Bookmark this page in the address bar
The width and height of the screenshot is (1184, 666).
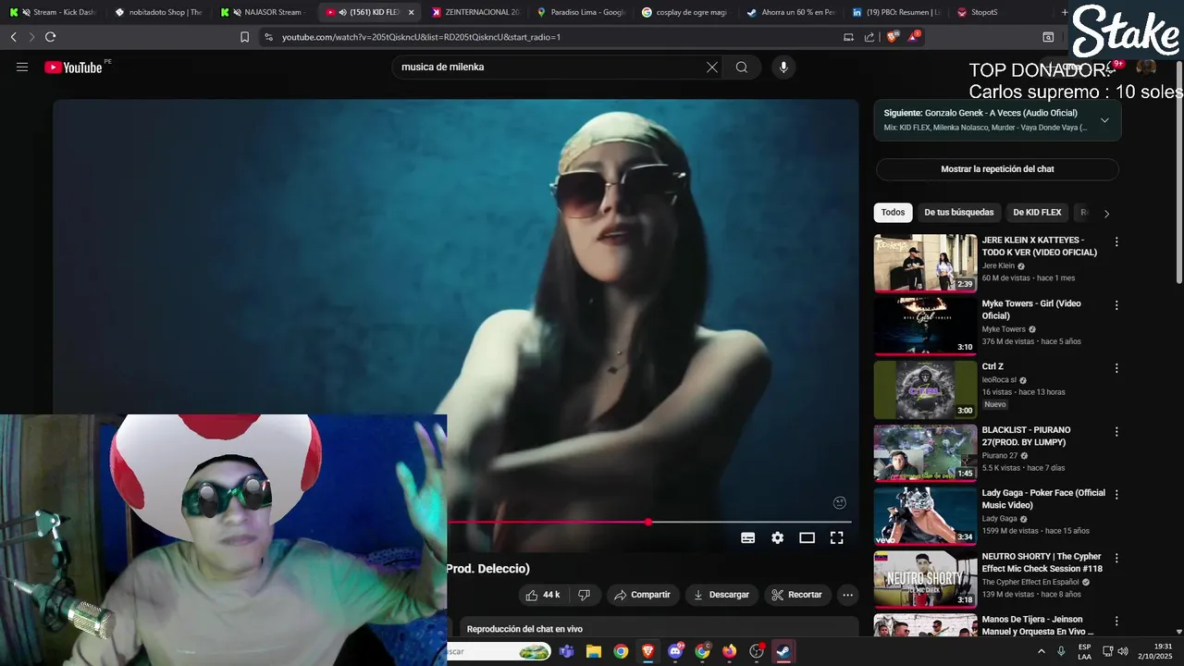tap(244, 37)
